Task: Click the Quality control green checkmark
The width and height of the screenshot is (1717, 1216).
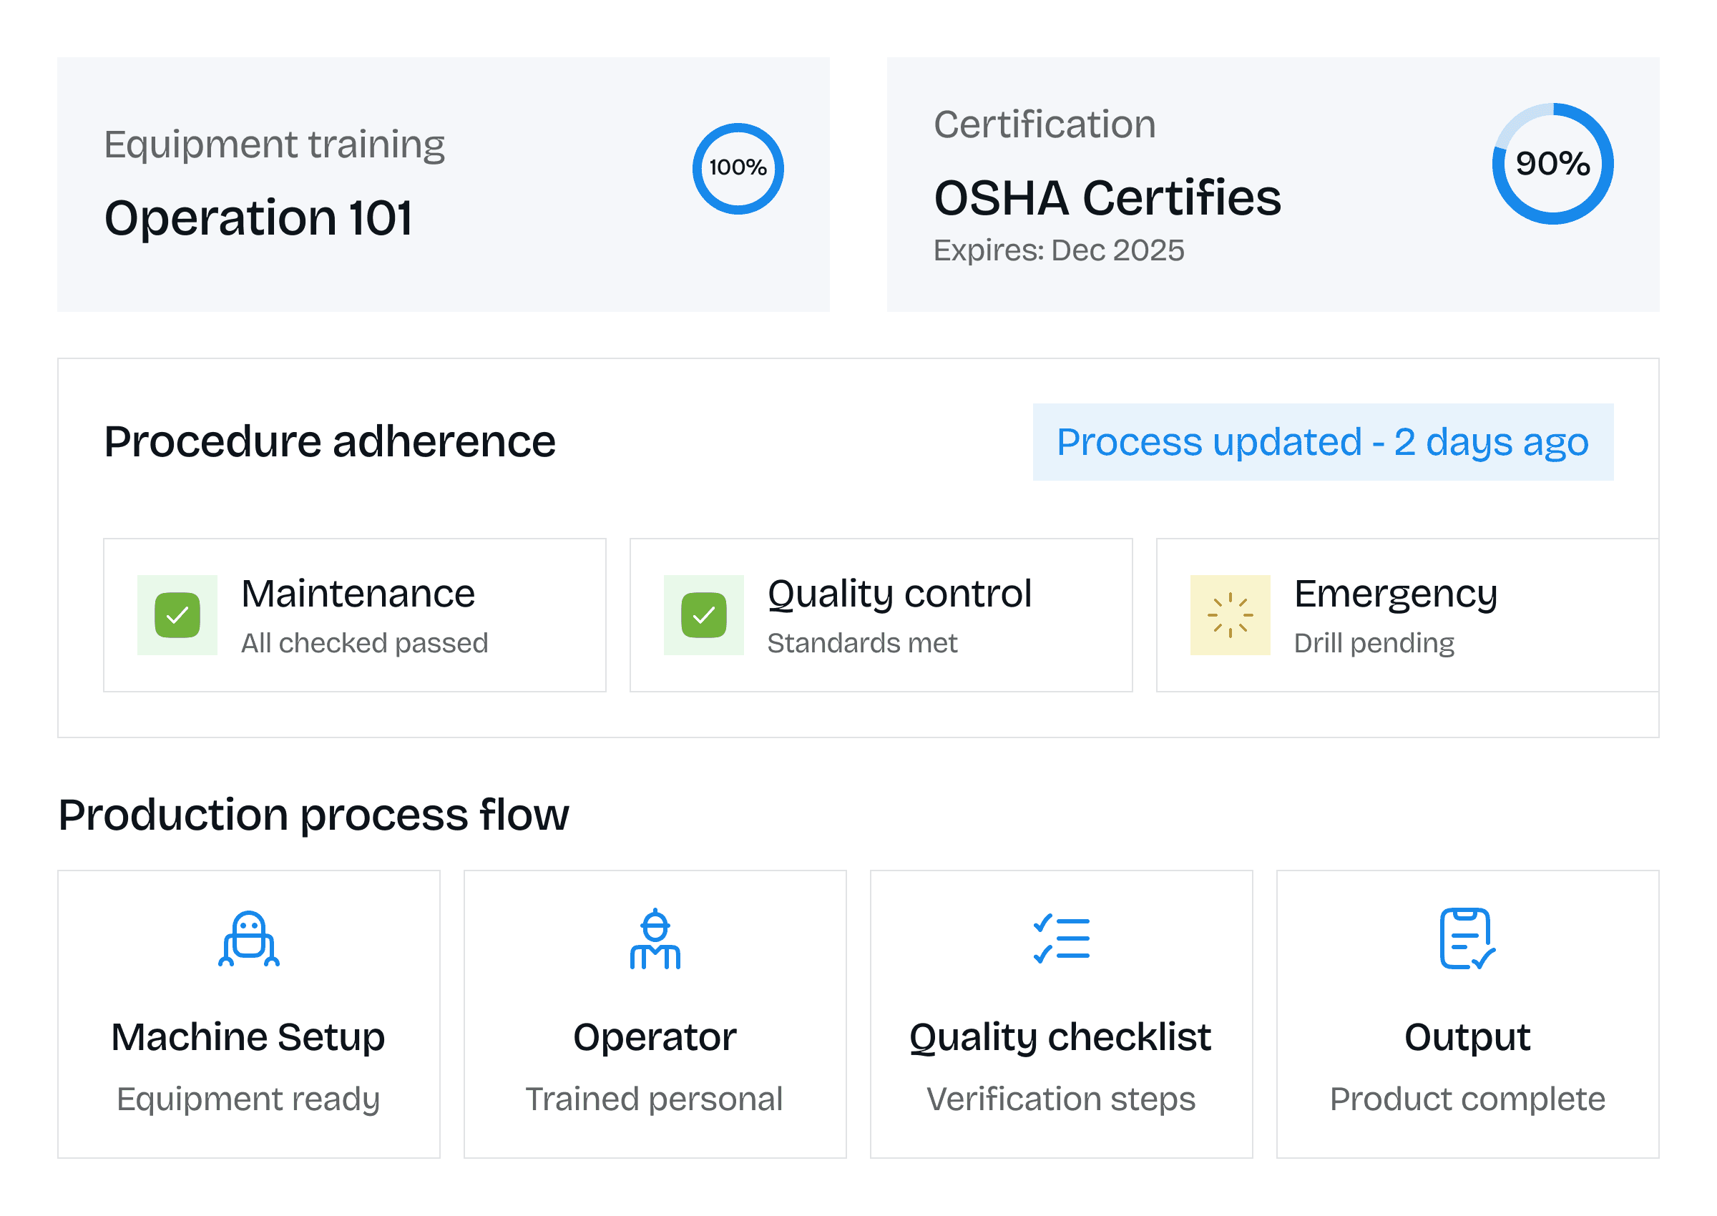Action: click(703, 615)
